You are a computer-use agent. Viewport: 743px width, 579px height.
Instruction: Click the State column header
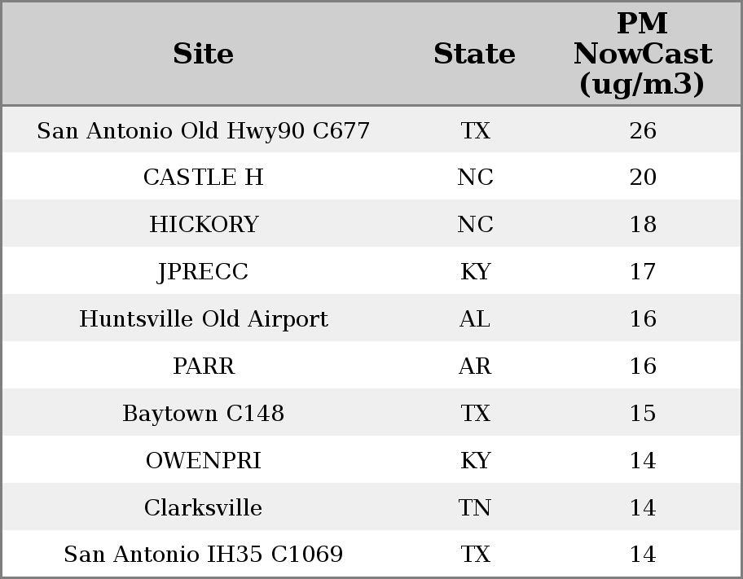[474, 55]
